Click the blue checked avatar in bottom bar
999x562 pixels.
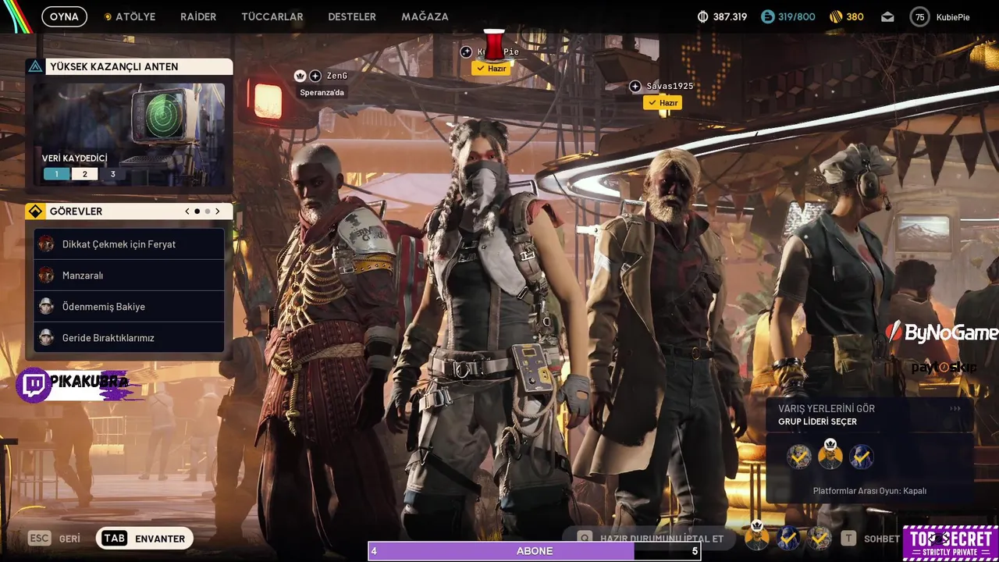pos(788,538)
